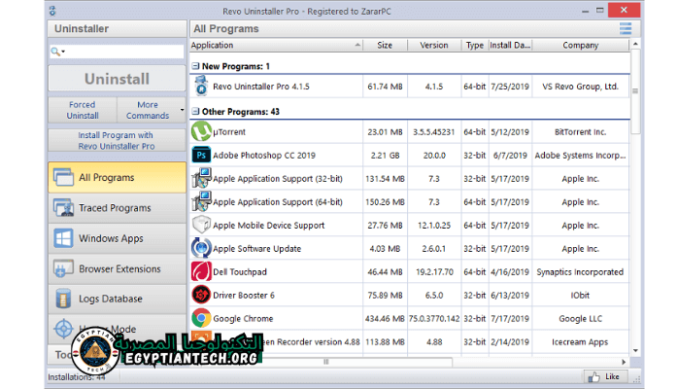The height and width of the screenshot is (389, 678).
Task: Click the Revo app icon in title bar
Action: coord(52,11)
